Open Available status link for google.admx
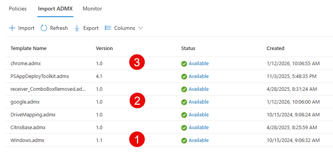The width and height of the screenshot is (333, 154). [x=199, y=102]
